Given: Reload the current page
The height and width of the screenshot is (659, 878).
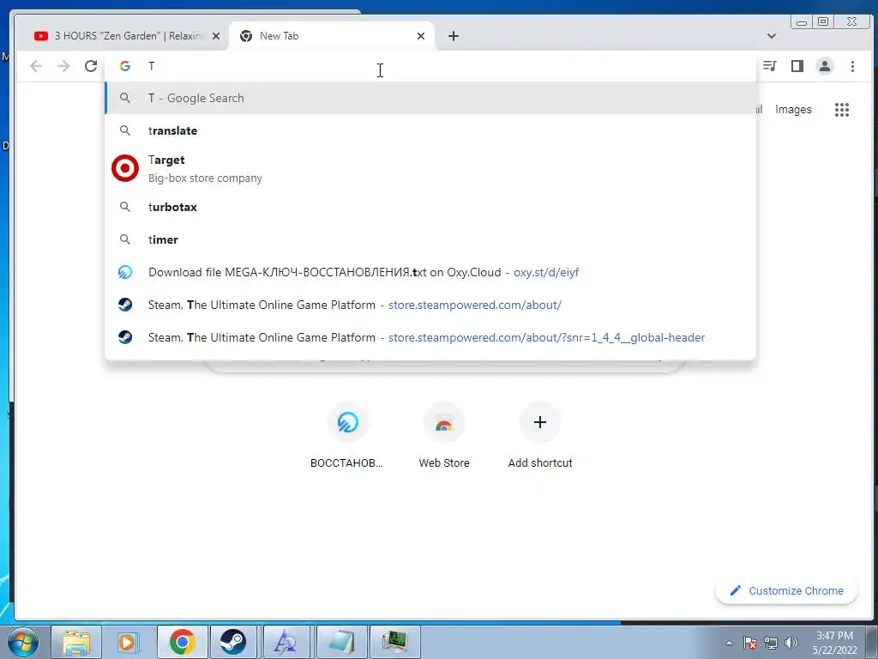Looking at the screenshot, I should 91,66.
